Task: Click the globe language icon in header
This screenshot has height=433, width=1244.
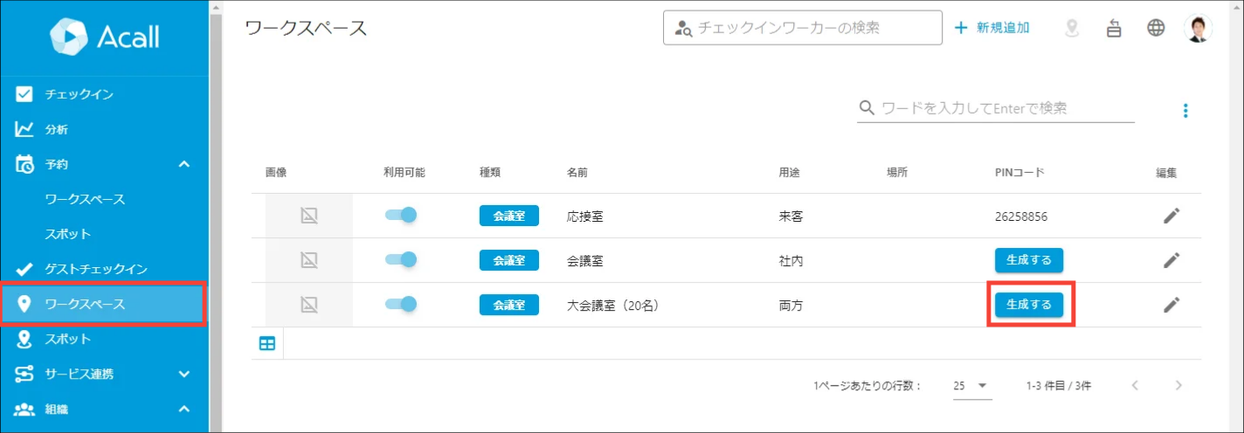Action: coord(1156,28)
